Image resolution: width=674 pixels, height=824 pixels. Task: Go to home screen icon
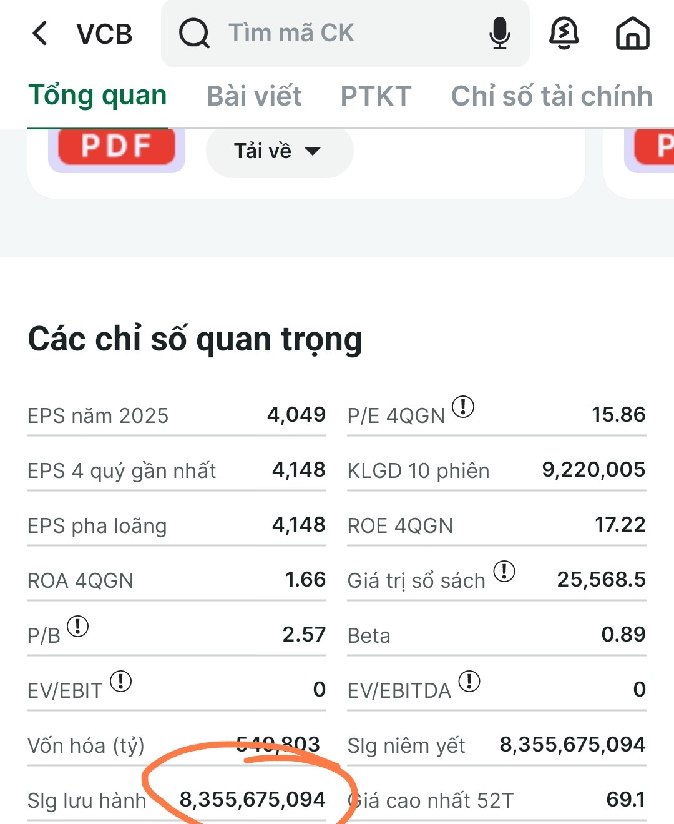(x=632, y=33)
